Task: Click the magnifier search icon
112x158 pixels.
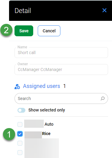Action: (x=103, y=98)
